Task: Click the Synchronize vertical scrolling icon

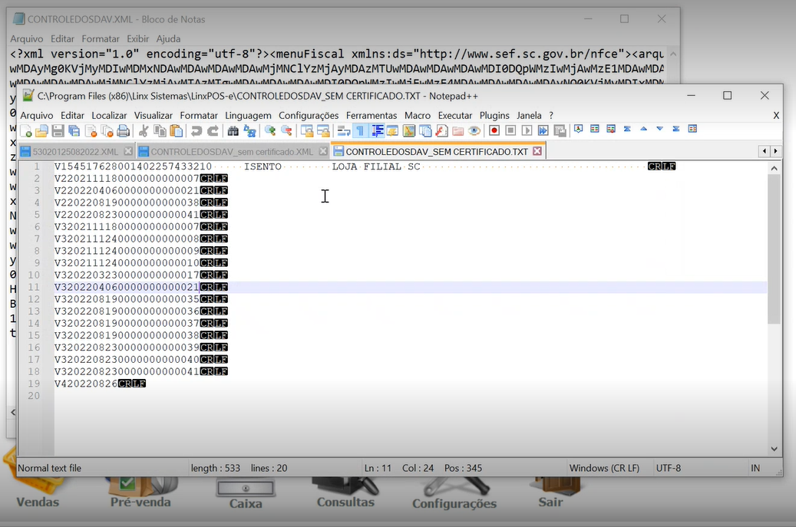Action: pyautogui.click(x=306, y=131)
